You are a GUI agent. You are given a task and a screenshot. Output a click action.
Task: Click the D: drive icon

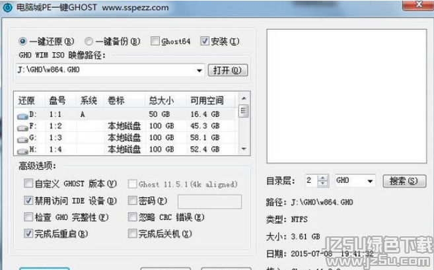[x=22, y=116]
